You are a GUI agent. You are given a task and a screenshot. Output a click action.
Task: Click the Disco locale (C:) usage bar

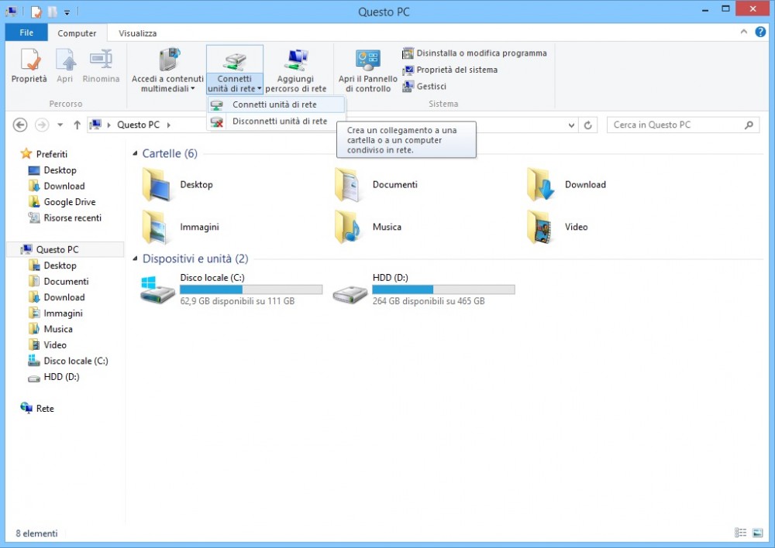[x=251, y=289]
